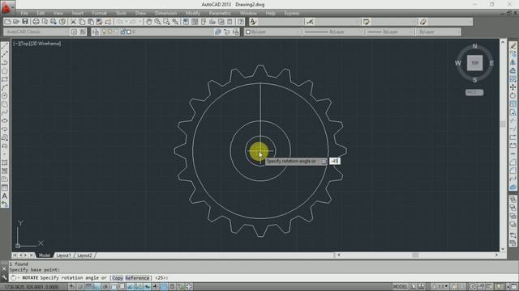Select the Rectangle draw tool

pos(5,79)
